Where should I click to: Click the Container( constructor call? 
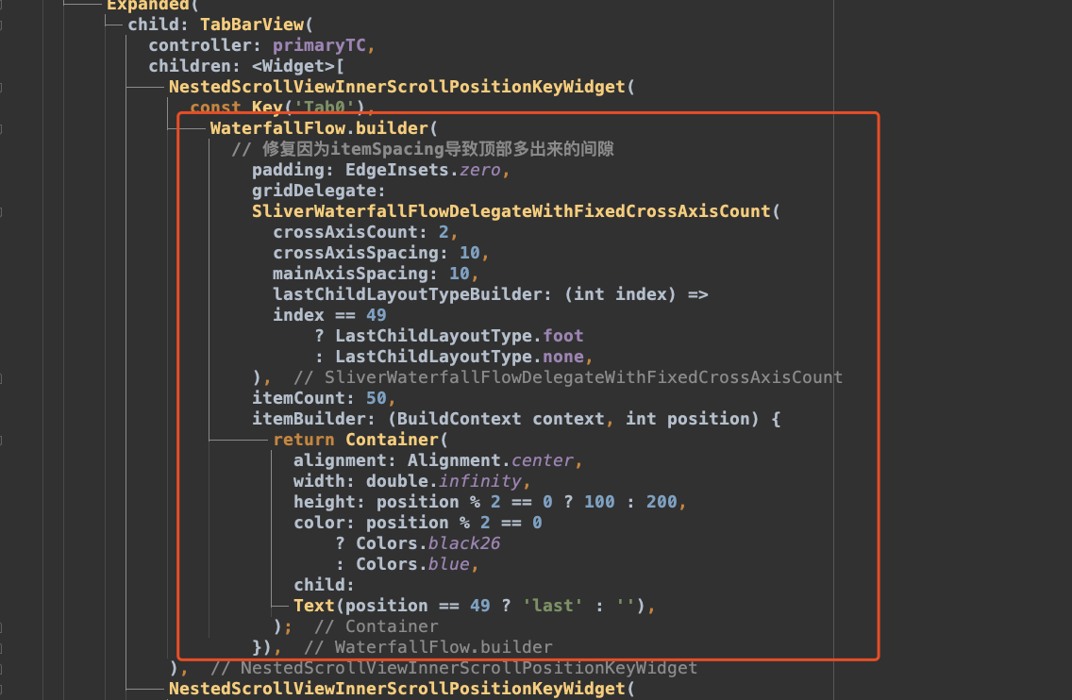tap(396, 440)
